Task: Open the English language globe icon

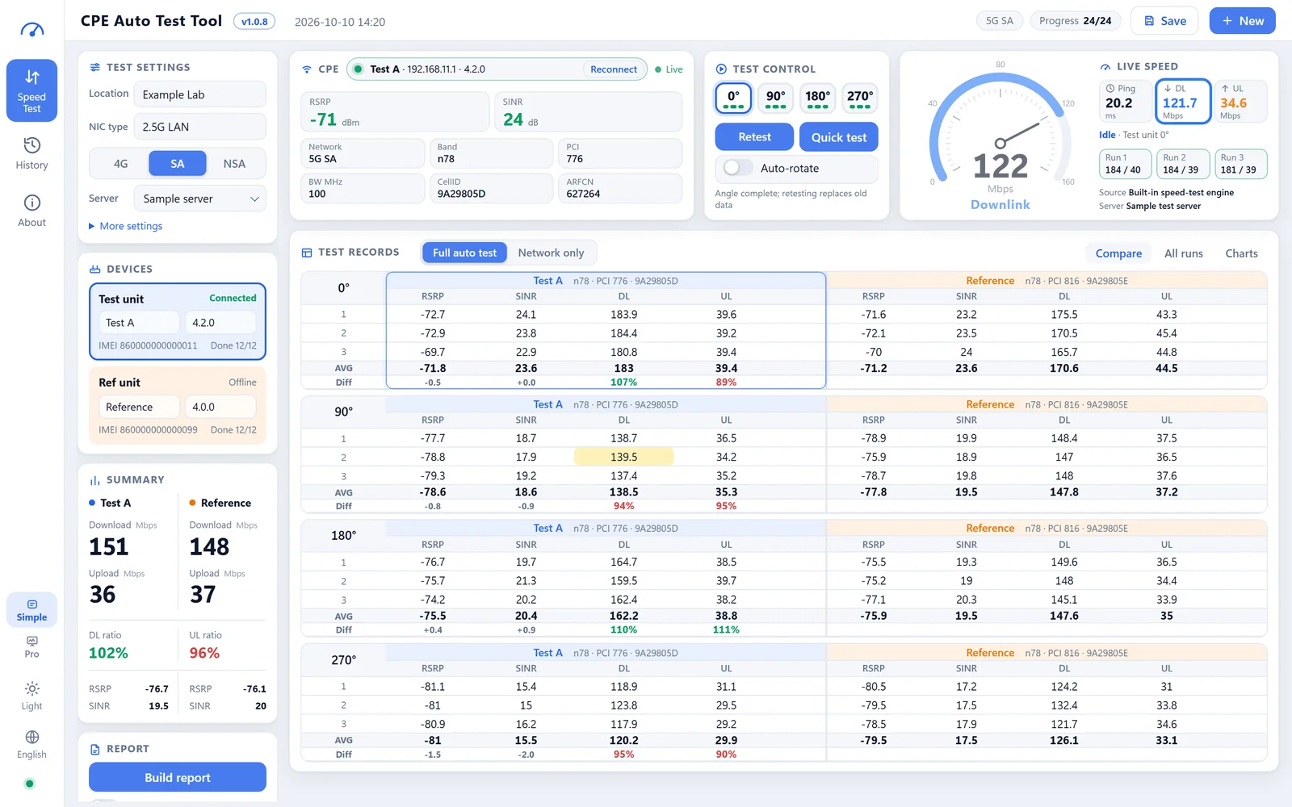Action: click(31, 737)
